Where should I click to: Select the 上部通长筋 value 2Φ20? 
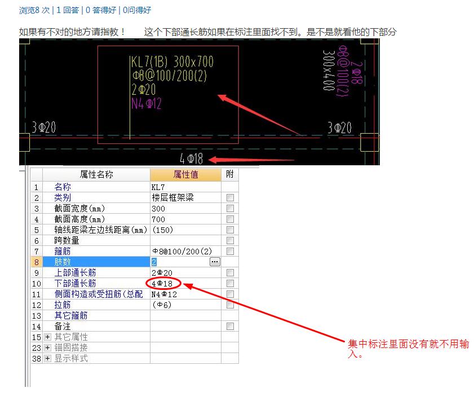(162, 273)
